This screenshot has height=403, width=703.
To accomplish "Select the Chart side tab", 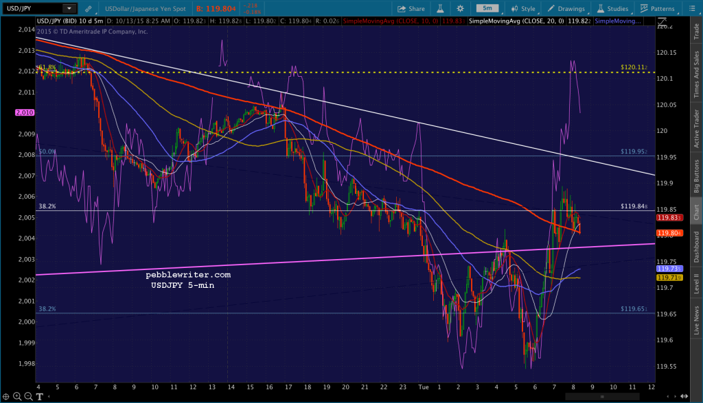I will tap(696, 212).
